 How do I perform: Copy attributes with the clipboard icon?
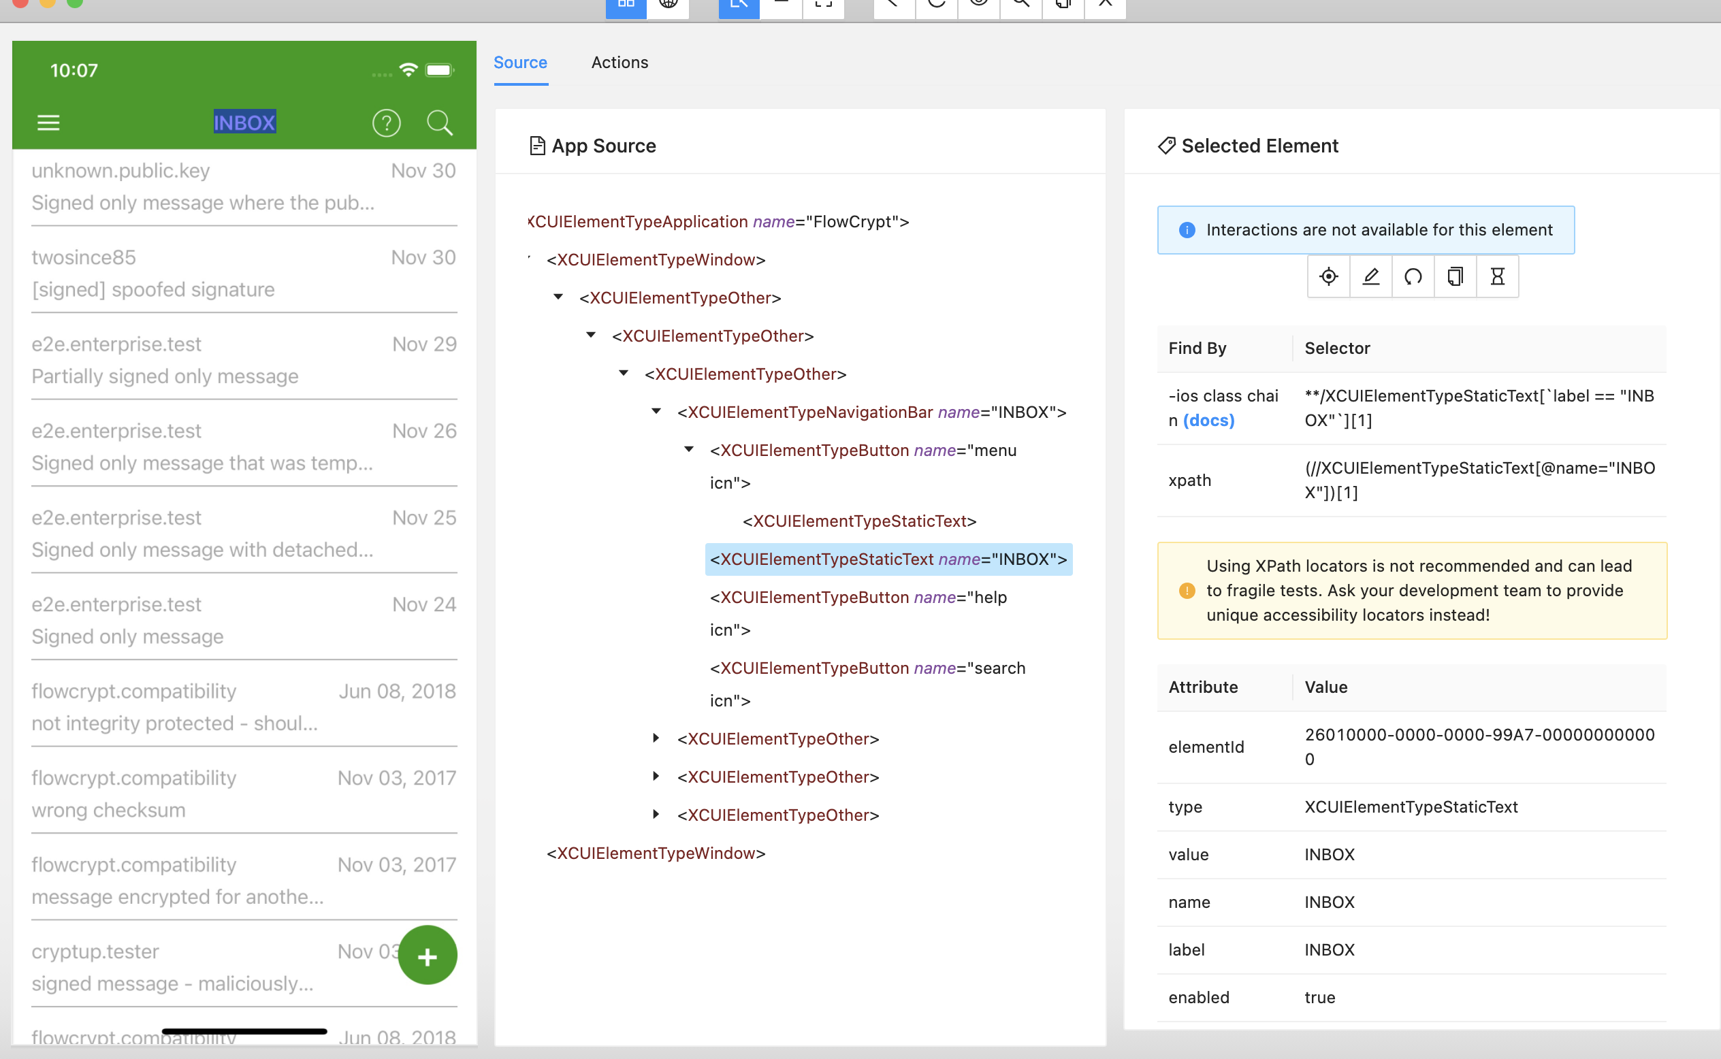(x=1455, y=276)
